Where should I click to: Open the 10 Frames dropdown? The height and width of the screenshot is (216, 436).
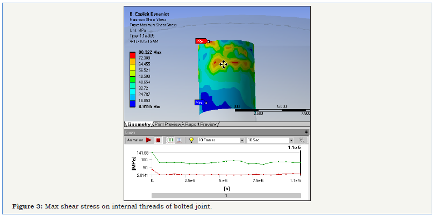coord(241,140)
